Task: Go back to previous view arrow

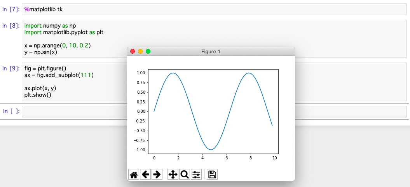Action: [x=145, y=175]
